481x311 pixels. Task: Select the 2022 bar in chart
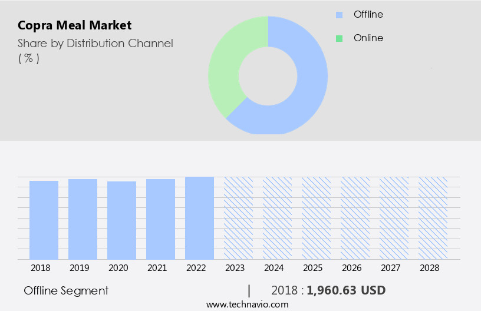point(199,218)
